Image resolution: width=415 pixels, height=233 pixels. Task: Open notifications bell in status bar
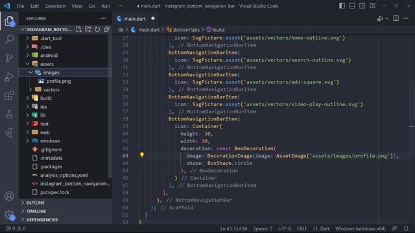(x=406, y=228)
